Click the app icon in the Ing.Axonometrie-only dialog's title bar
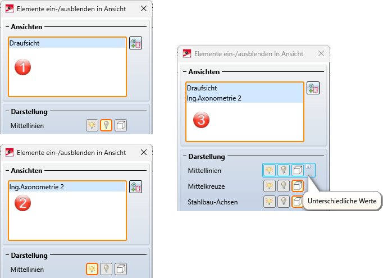383x278 pixels. (x=10, y=152)
